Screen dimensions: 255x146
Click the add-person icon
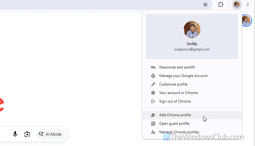tap(153, 115)
